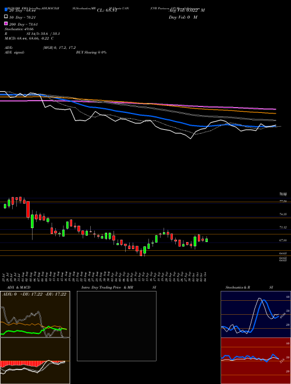Select the '50 Day - 70.21' label

tap(23, 17)
